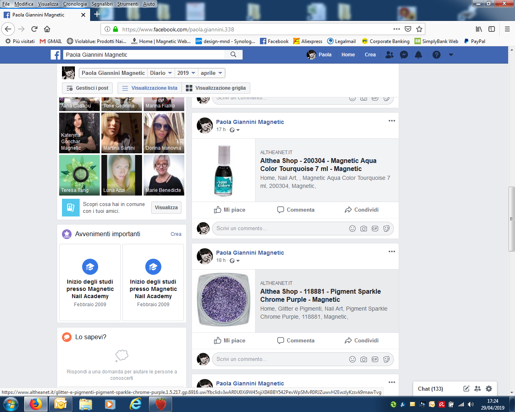Click Condividi on the Aqua Color post
Image resolution: width=515 pixels, height=412 pixels.
[x=362, y=210]
